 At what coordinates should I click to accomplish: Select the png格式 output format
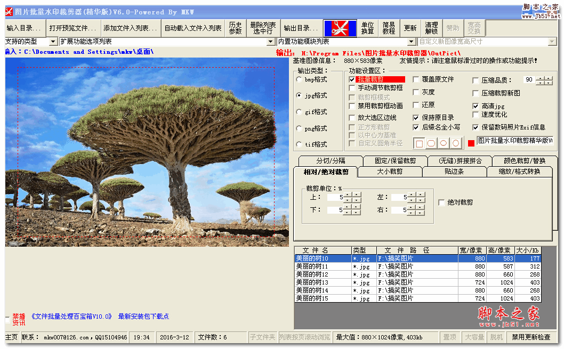click(299, 128)
